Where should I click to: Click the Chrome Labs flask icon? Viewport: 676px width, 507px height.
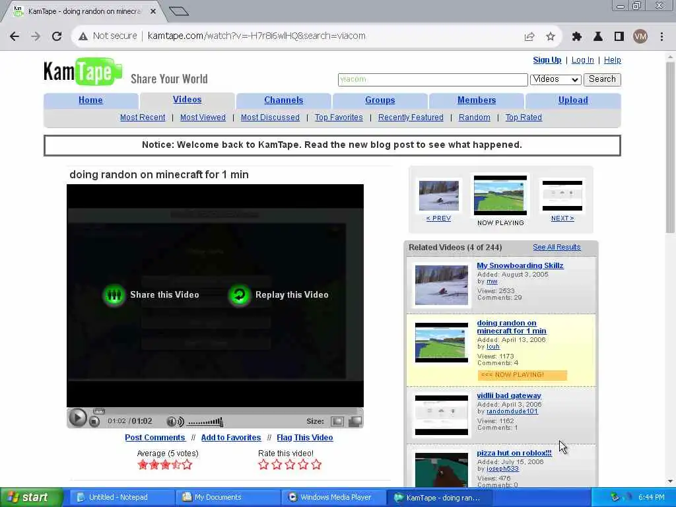pyautogui.click(x=598, y=37)
